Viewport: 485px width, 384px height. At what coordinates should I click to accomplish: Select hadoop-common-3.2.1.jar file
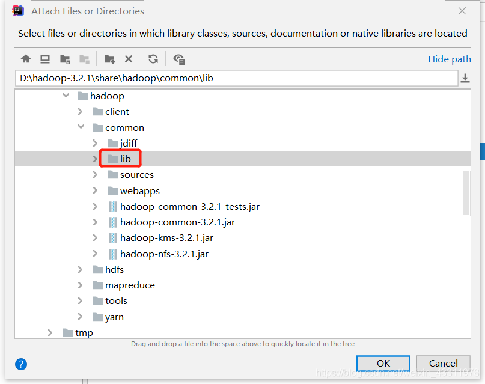click(x=172, y=222)
